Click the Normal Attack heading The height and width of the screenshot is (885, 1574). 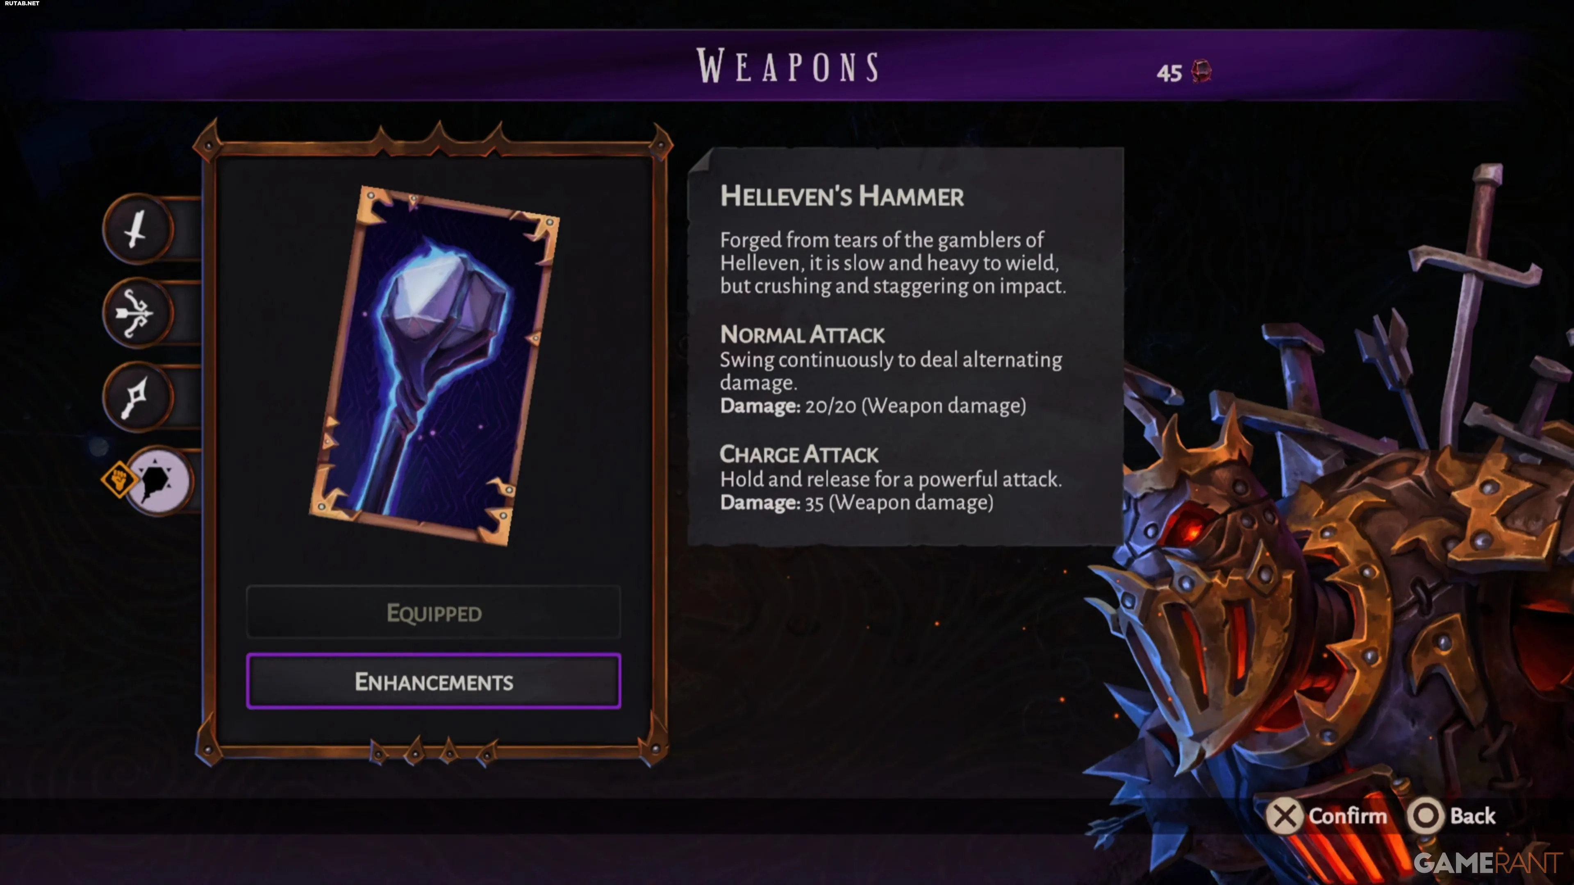802,335
